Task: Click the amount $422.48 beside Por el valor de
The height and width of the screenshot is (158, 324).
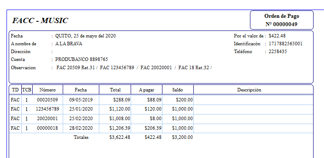Action: pyautogui.click(x=277, y=36)
